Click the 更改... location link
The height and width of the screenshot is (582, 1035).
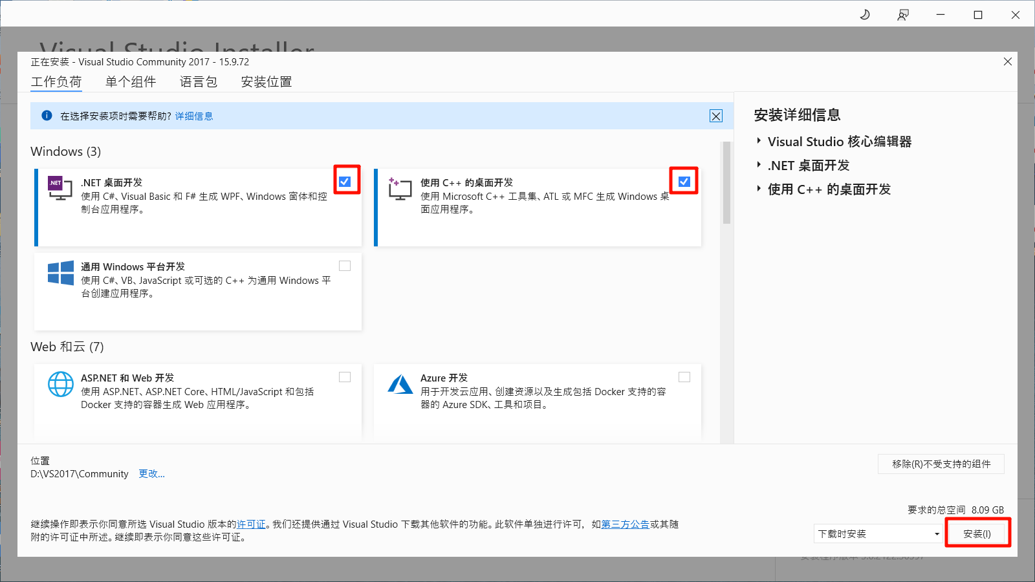tap(152, 474)
